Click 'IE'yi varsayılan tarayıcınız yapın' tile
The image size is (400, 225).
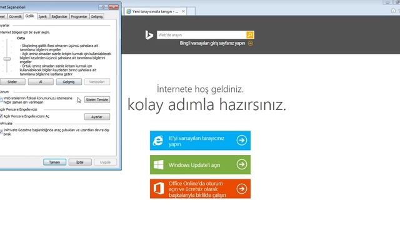click(x=200, y=141)
